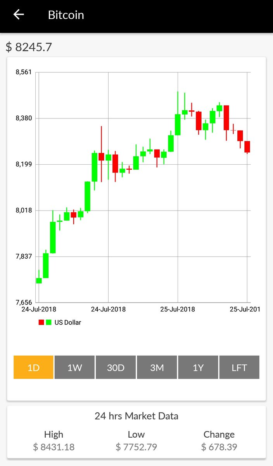This screenshot has height=466, width=273.
Task: Open the 1Y time range
Action: [x=198, y=367]
